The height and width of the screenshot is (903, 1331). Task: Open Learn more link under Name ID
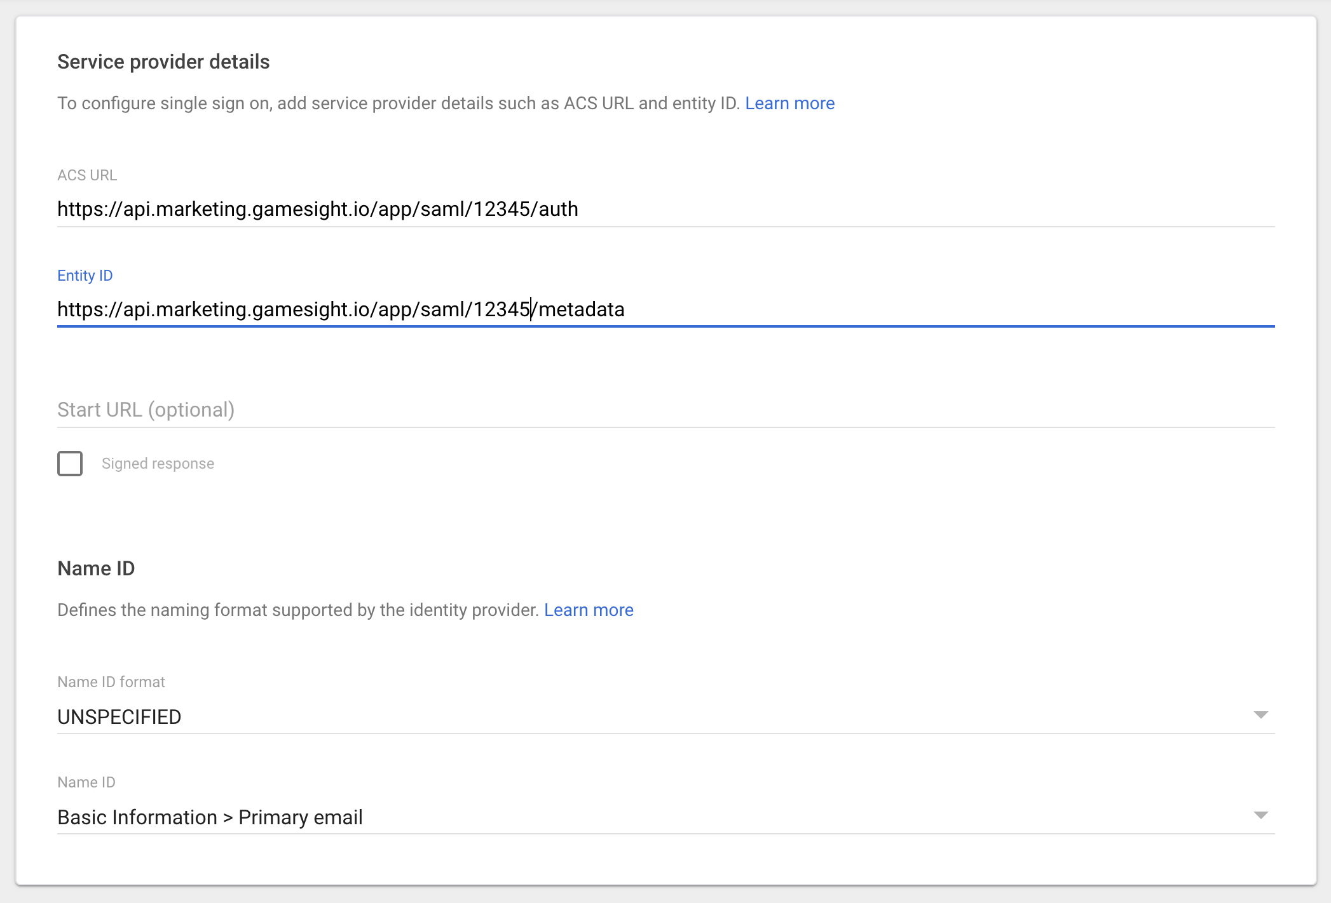(x=589, y=610)
